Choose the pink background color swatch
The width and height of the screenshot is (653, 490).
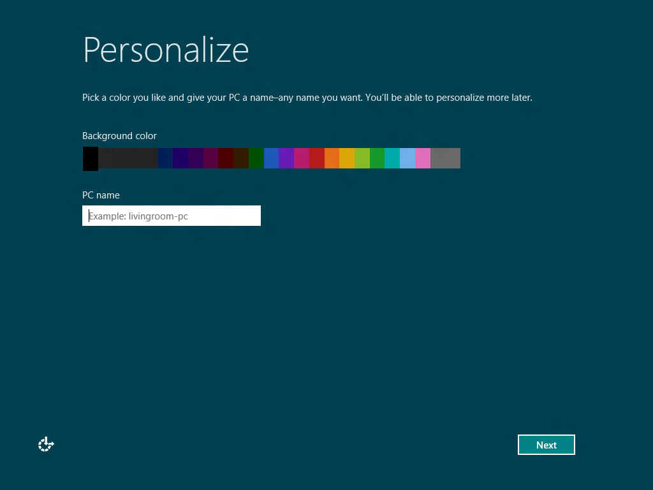click(x=423, y=158)
